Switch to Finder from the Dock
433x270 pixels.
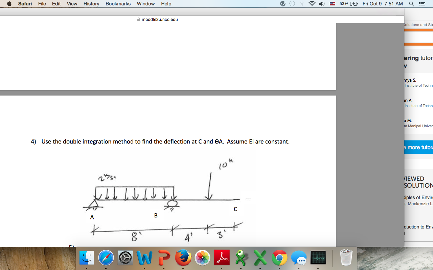click(87, 258)
